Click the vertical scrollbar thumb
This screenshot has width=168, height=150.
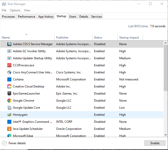click(165, 68)
